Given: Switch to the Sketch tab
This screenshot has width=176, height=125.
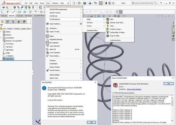Looking at the screenshot, I should point(12,16).
